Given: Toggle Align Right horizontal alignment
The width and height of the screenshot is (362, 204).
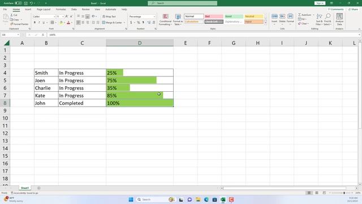Looking at the screenshot, I should coord(87,23).
